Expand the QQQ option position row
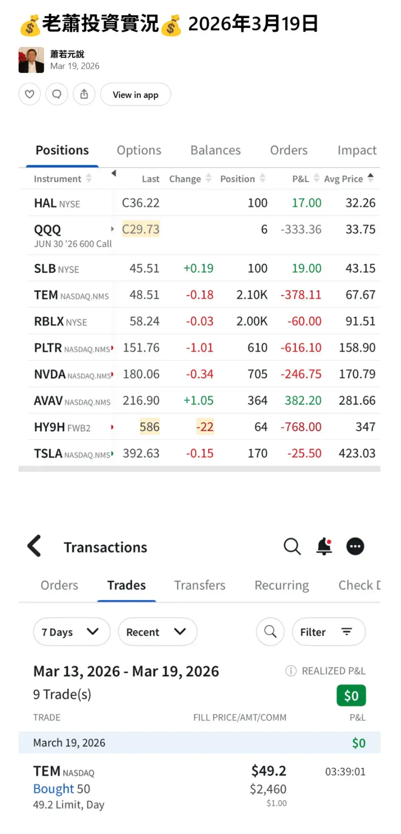Screen dimensions: 401x834 [112, 229]
